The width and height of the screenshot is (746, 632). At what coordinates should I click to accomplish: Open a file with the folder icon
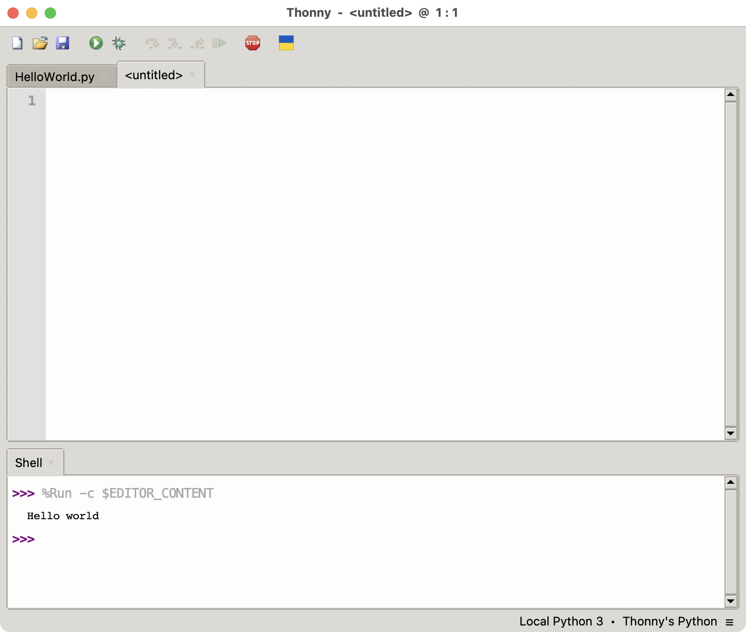click(x=40, y=43)
